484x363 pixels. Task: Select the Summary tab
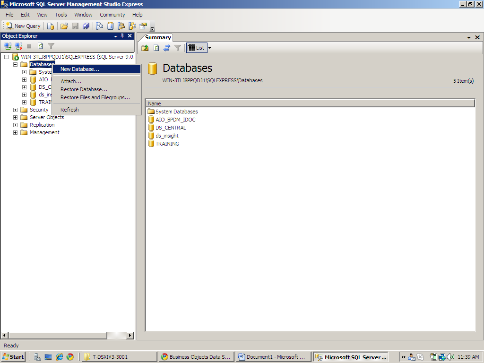(158, 37)
